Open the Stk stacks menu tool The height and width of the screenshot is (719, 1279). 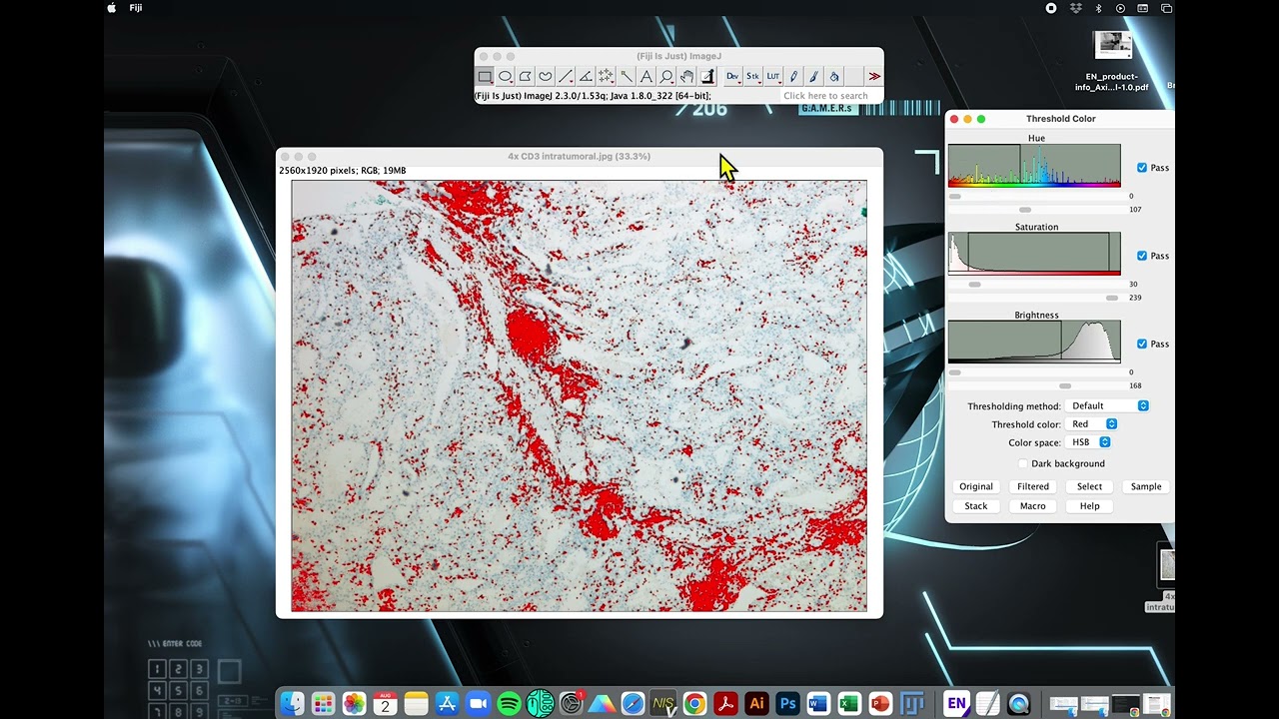752,76
